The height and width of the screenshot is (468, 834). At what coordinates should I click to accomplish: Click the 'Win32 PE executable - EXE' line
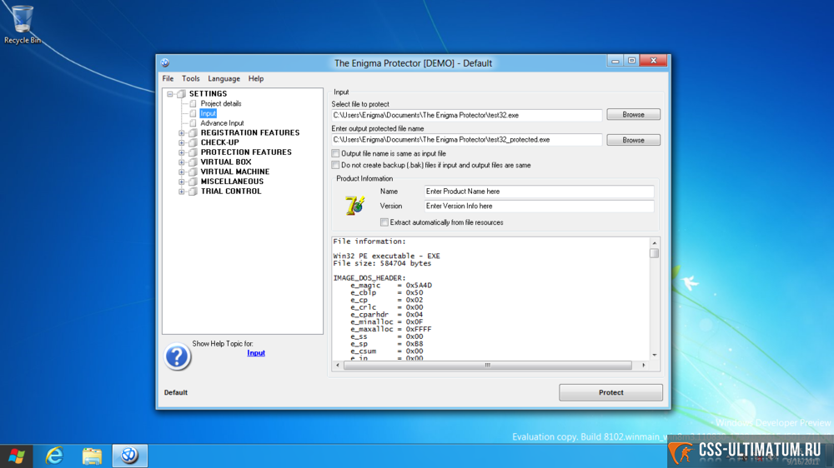(386, 256)
